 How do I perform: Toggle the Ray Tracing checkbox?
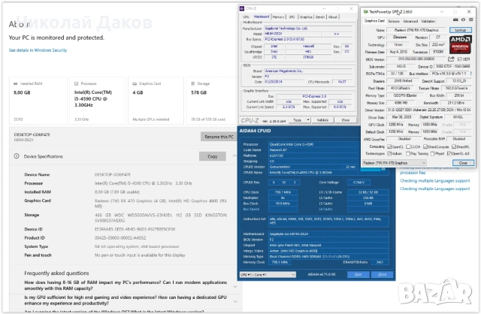(408, 153)
